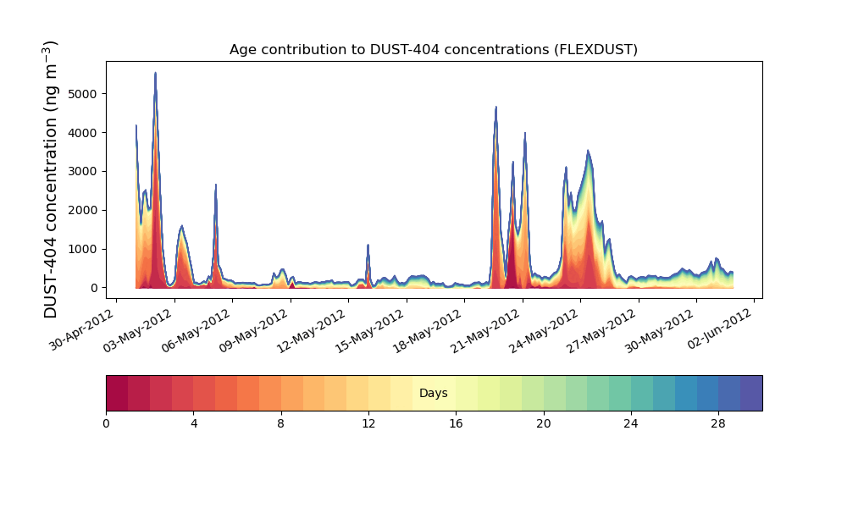Pick the darkest red colorbar segment for day 0
This screenshot has height=508, width=847.
pyautogui.click(x=117, y=393)
